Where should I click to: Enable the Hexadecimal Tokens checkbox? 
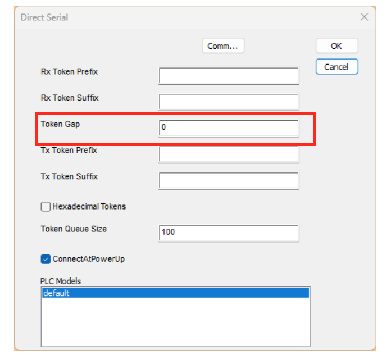(46, 207)
